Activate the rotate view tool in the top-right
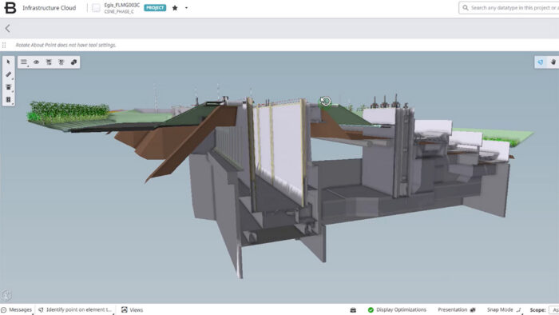 (x=541, y=62)
